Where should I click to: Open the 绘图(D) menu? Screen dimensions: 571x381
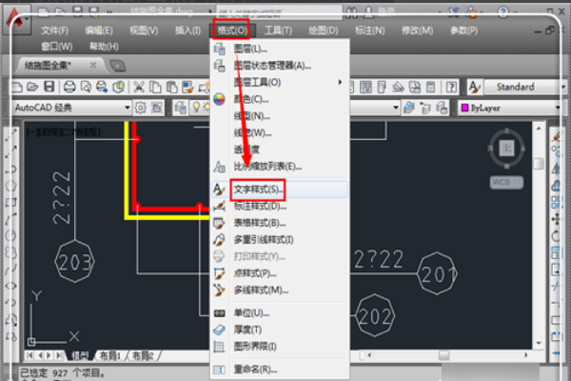[x=324, y=30]
